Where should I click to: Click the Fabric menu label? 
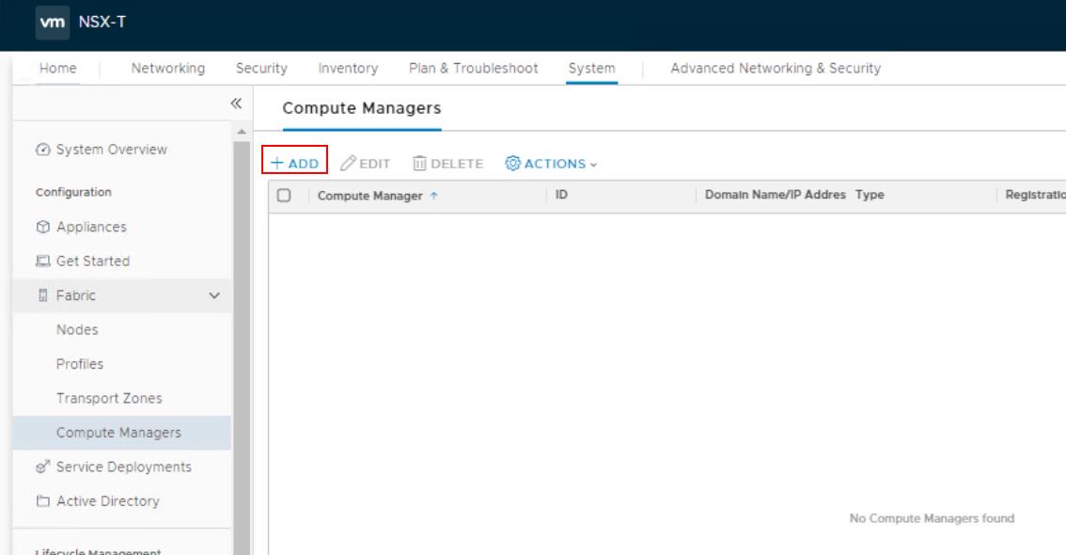75,295
